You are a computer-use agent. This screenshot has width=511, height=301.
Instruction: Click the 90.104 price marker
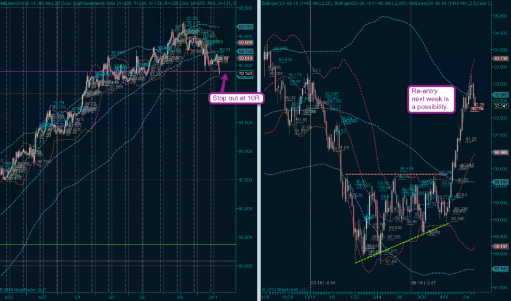[x=500, y=182]
